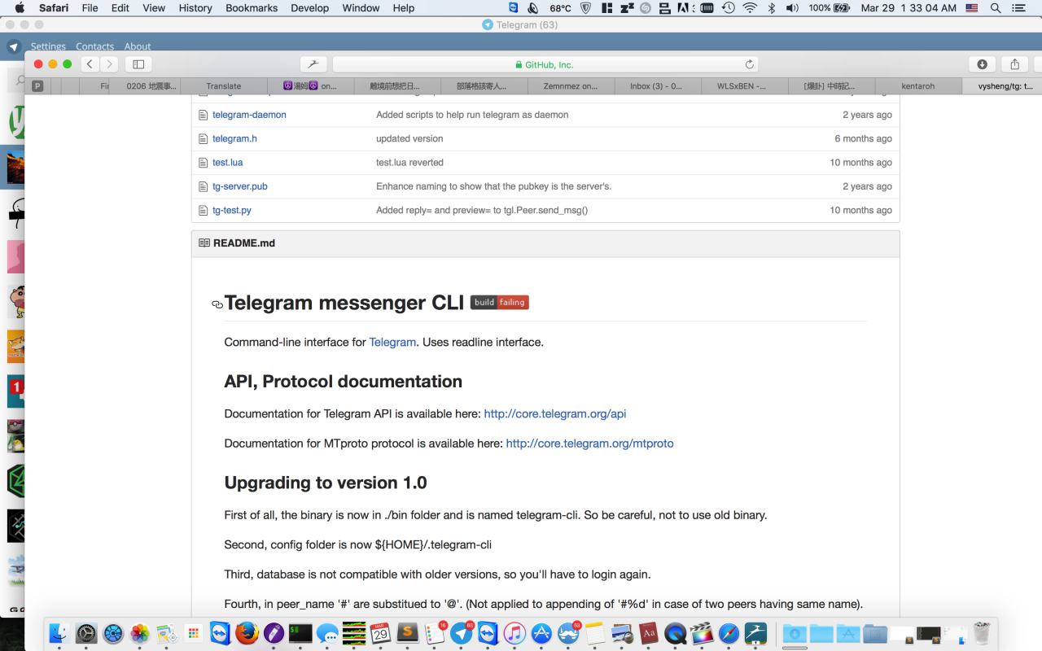Open Settings in the Telegram window behind
The image size is (1042, 651).
point(48,46)
